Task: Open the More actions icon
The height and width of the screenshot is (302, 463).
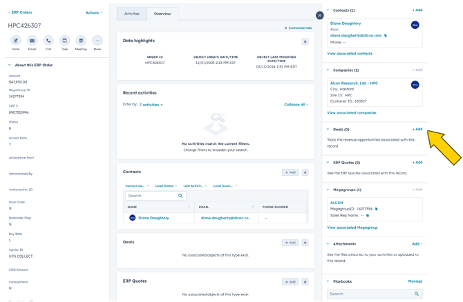Action: point(97,41)
